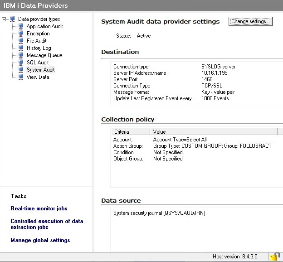Click the Criteria column header
This screenshot has width=283, height=262.
click(131, 131)
